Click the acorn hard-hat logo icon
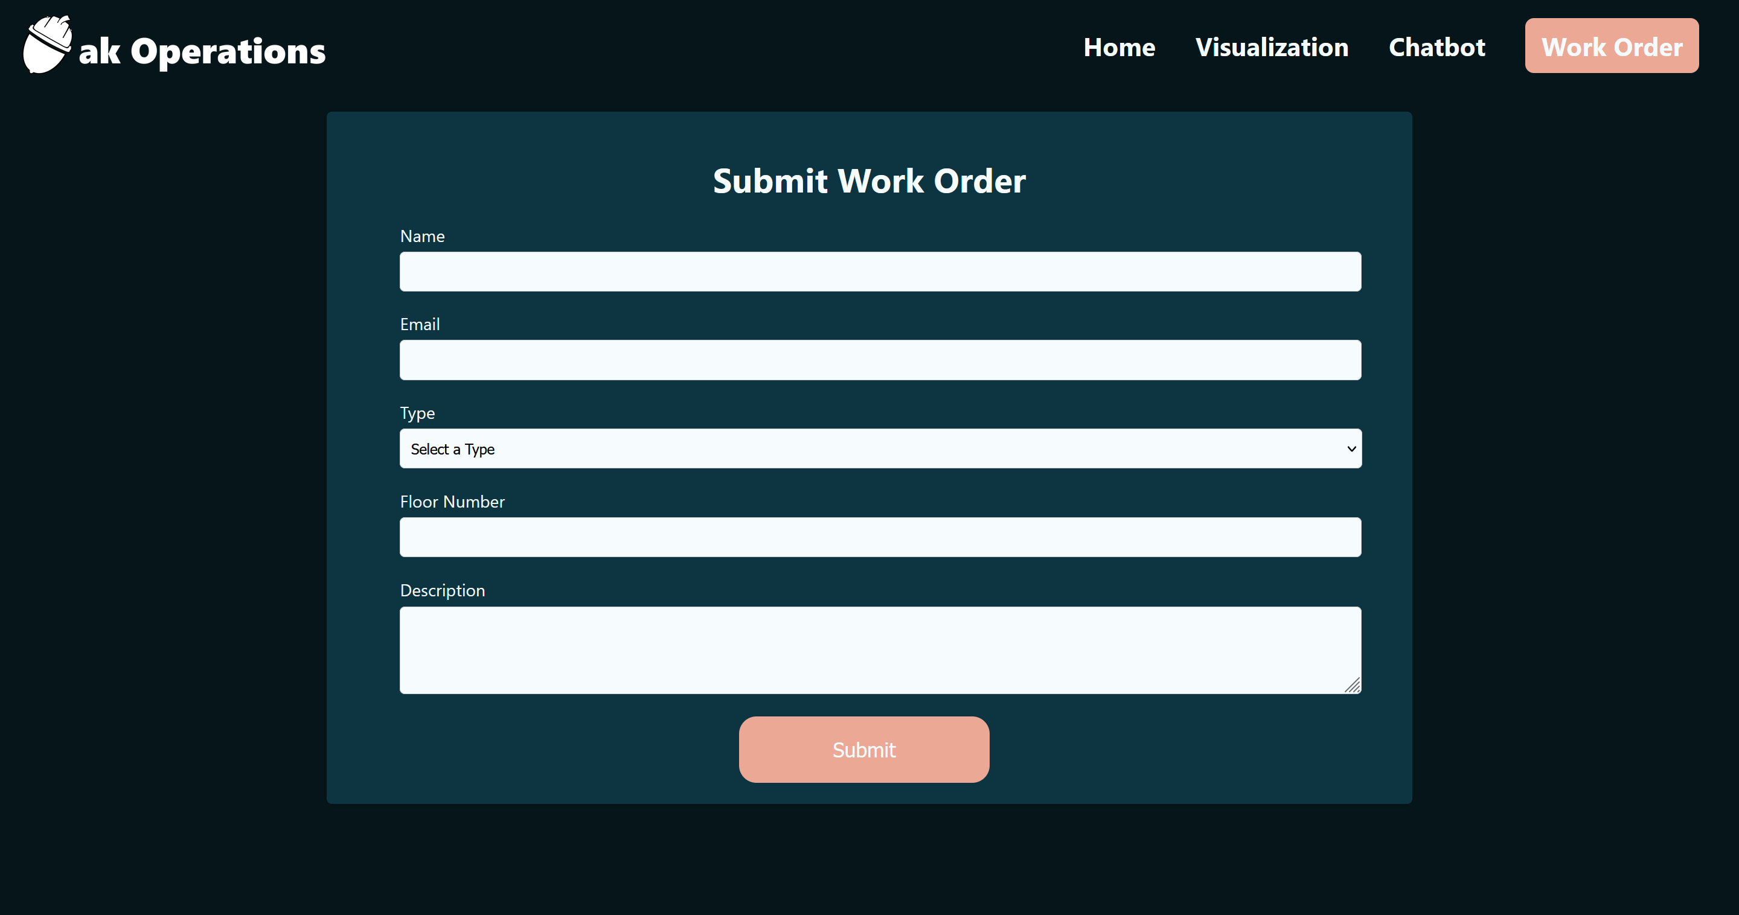Viewport: 1739px width, 915px height. [x=47, y=45]
